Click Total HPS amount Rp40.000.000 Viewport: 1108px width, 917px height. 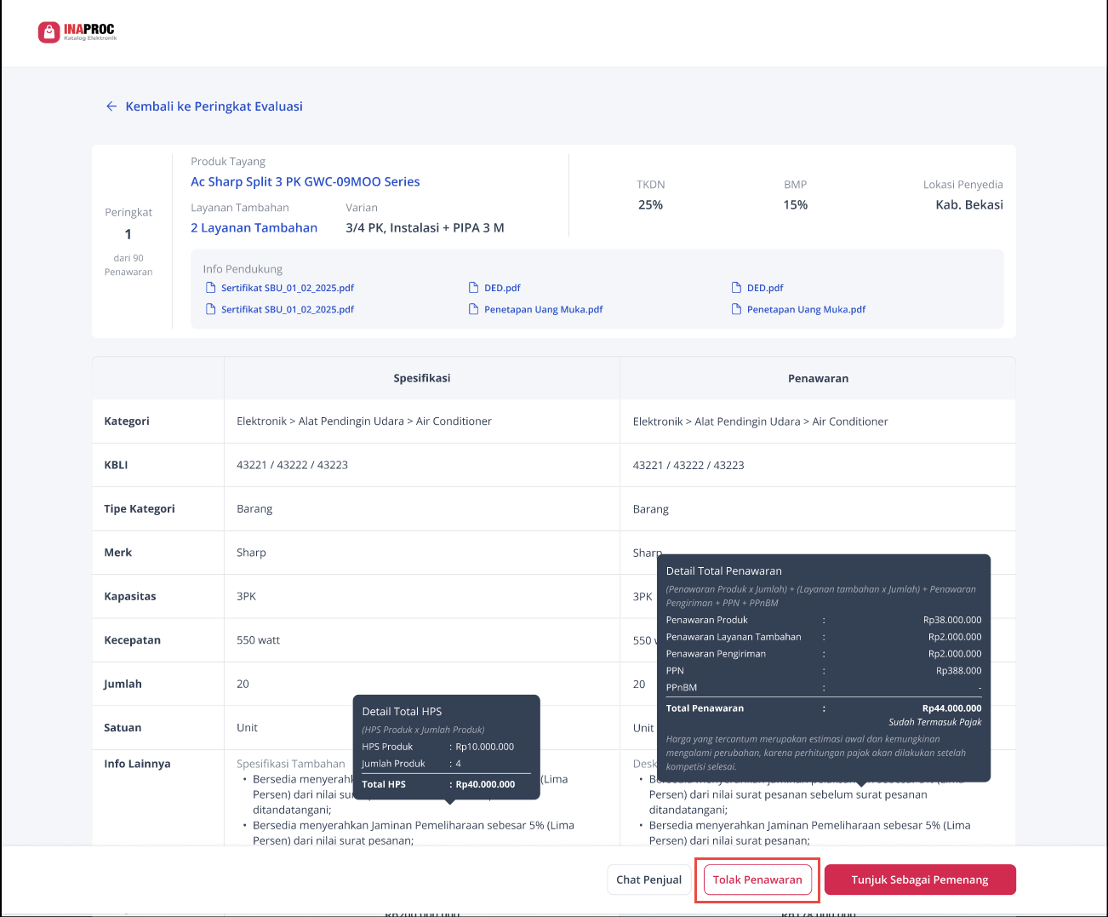click(x=485, y=784)
